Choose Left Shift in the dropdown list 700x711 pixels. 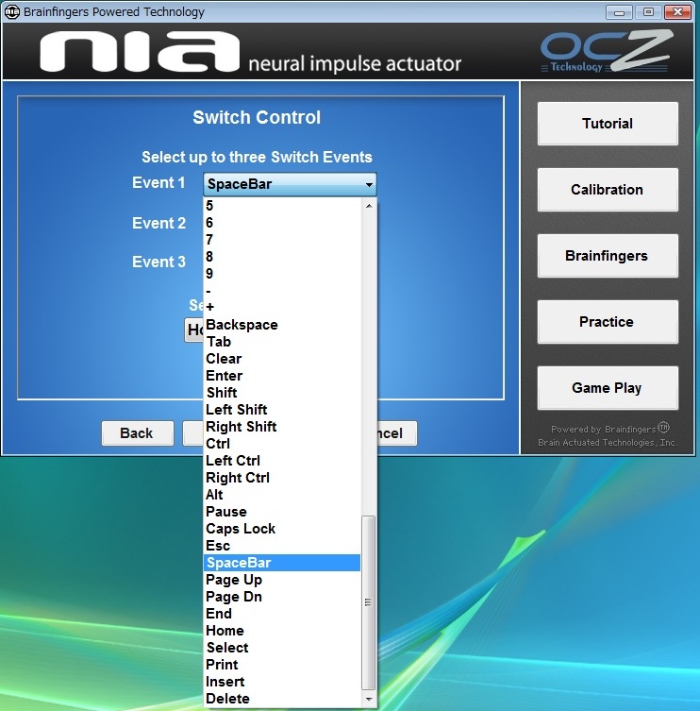[x=237, y=410]
